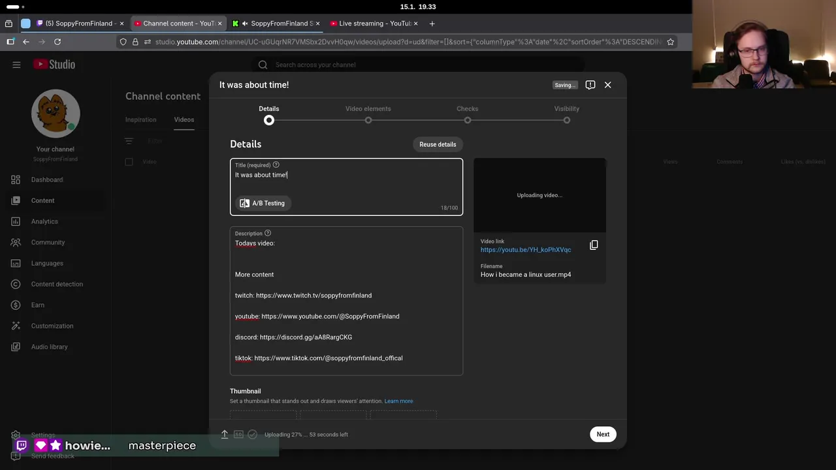836x470 pixels.
Task: Open the Community sidebar item
Action: (x=48, y=242)
